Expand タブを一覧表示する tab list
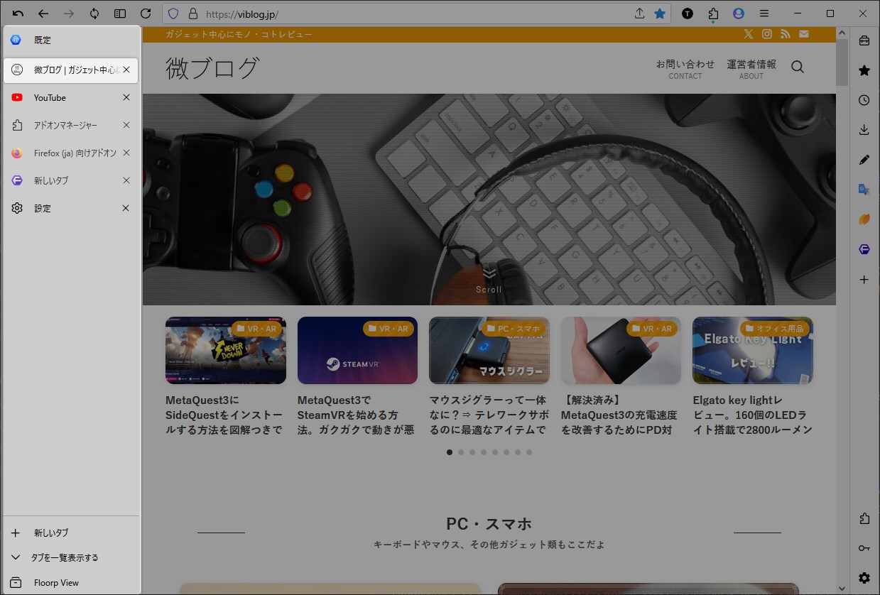Screen dimensions: 880x595 (x=63, y=557)
